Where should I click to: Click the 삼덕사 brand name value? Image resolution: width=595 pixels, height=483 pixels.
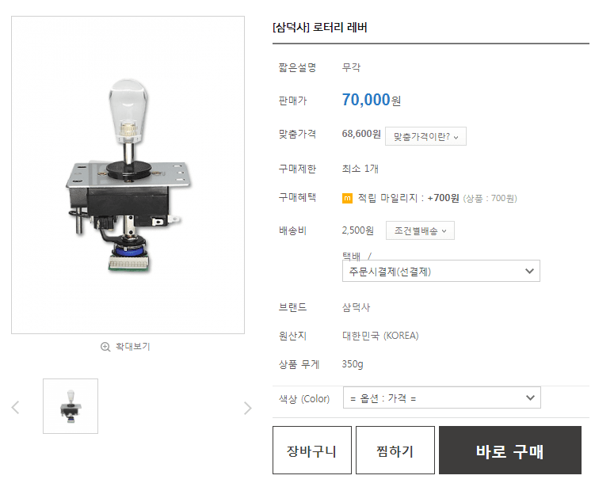[x=356, y=307]
